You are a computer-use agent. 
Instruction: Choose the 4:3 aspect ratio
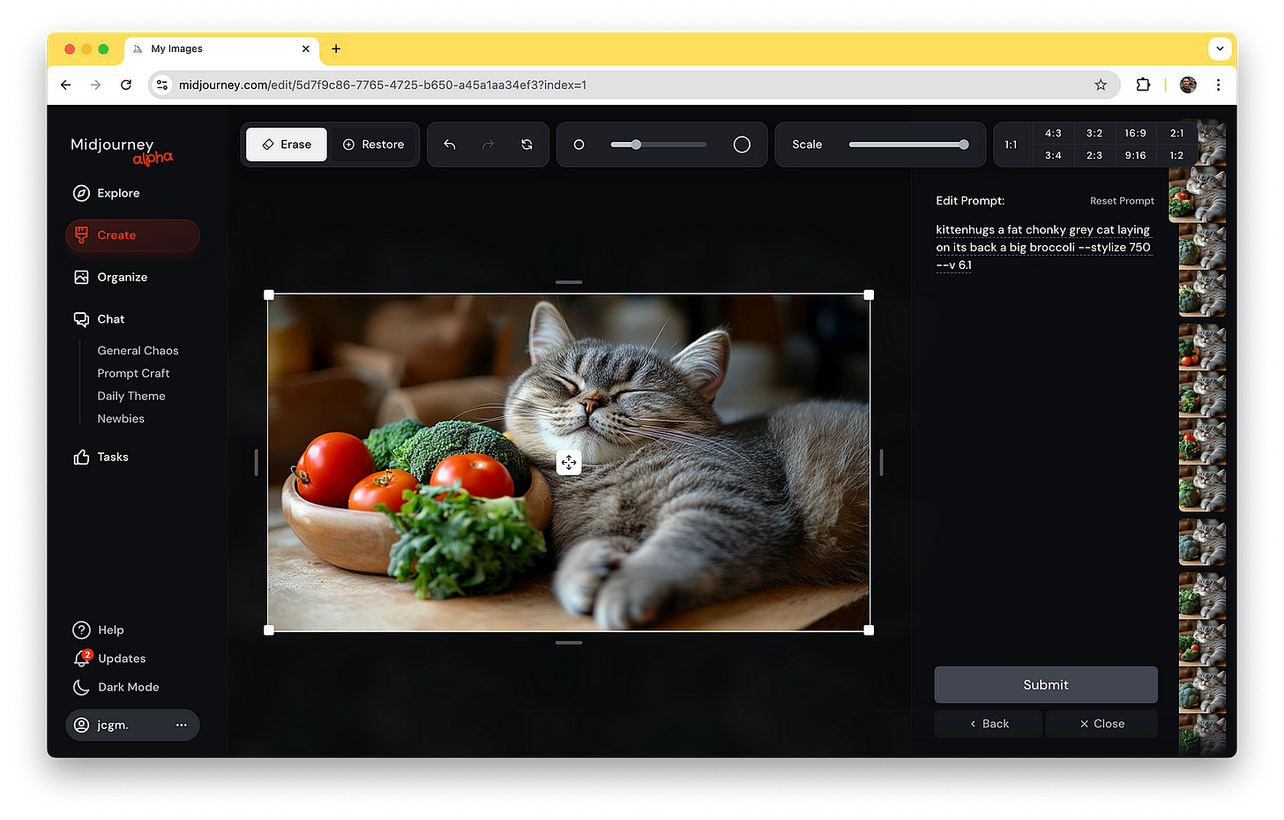point(1053,133)
